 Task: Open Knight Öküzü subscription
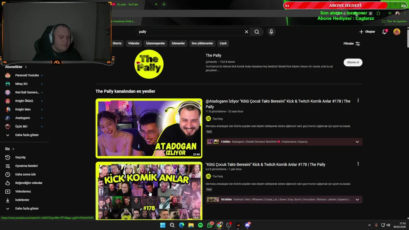24,101
